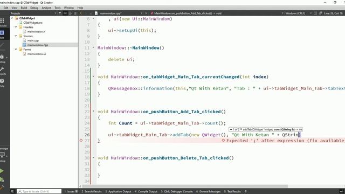Run the project with green arrow

click(x=2, y=171)
